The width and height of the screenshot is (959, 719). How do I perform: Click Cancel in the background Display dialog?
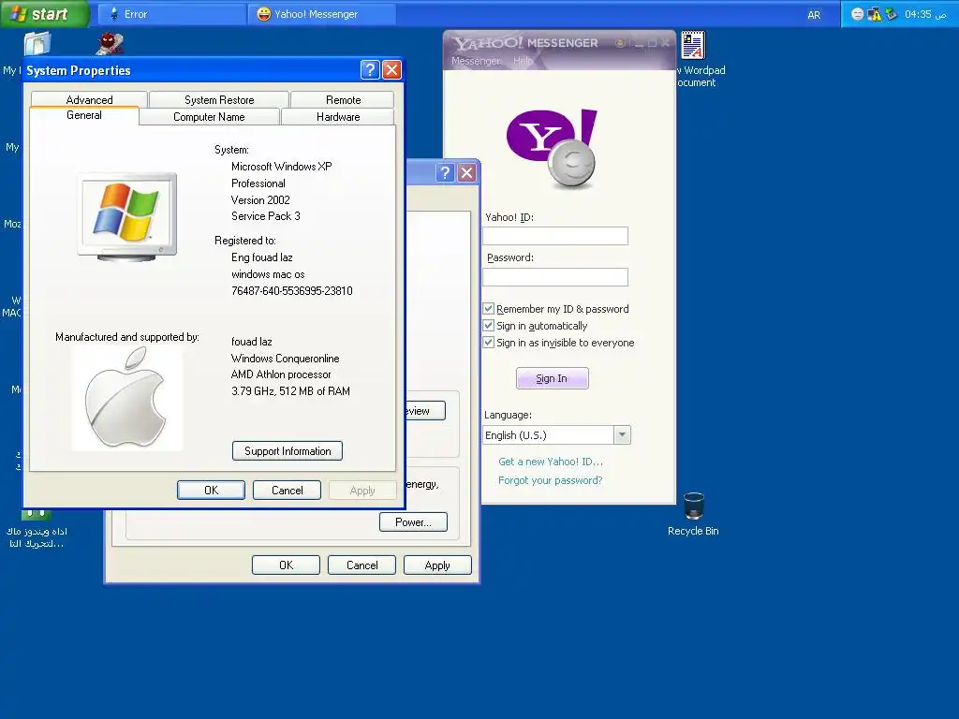point(362,565)
